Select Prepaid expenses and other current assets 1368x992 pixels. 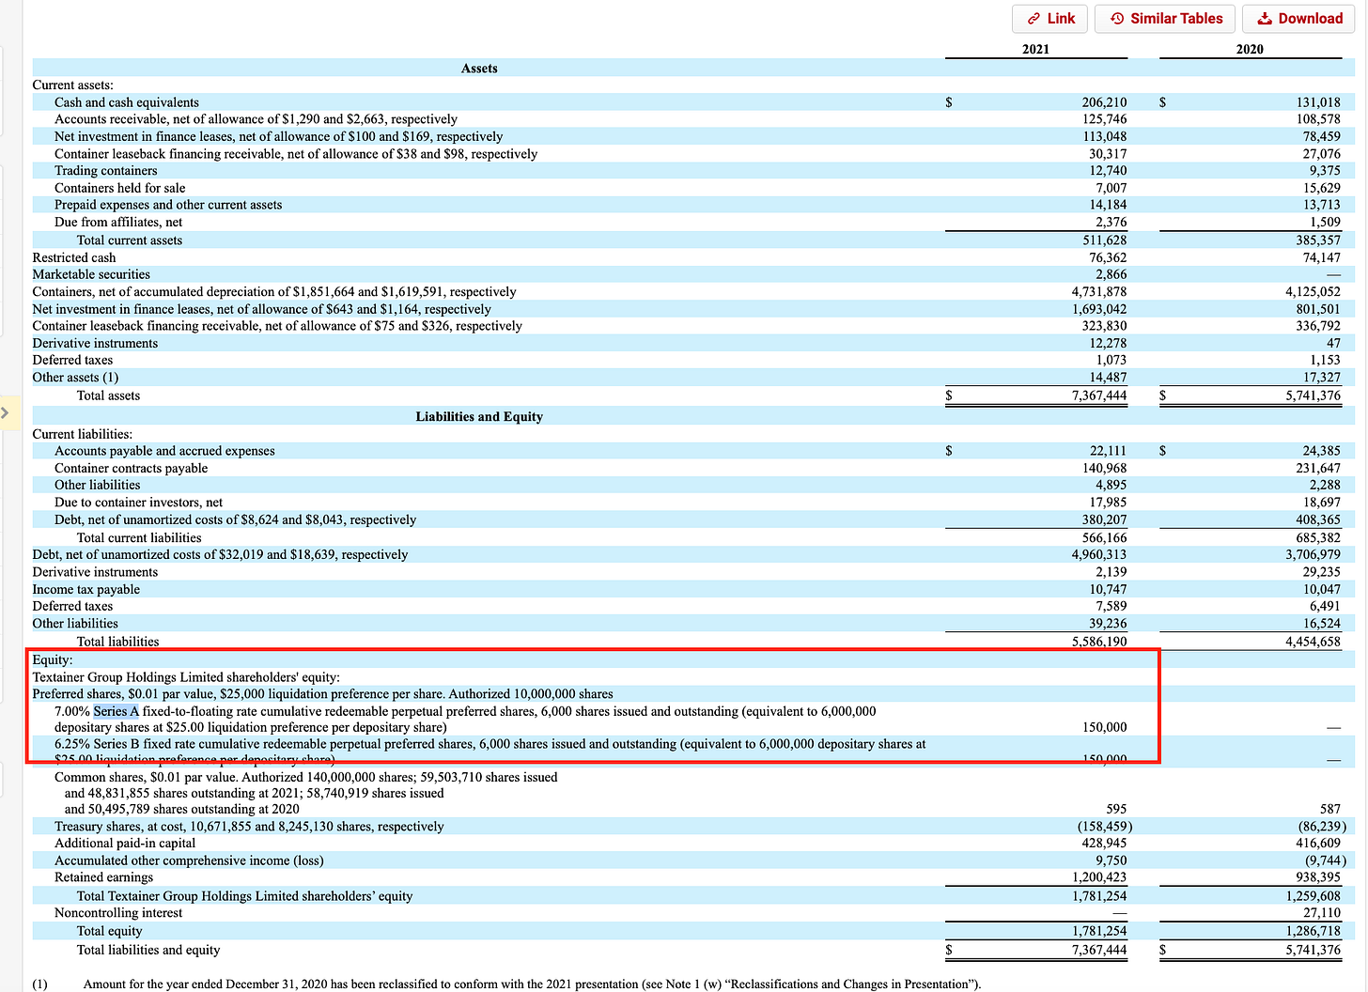(168, 205)
